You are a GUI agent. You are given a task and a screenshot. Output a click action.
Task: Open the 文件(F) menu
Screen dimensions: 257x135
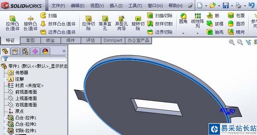(x=59, y=6)
